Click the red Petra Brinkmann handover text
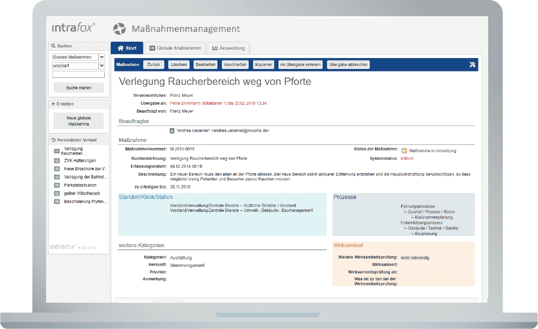538x329 pixels. pyautogui.click(x=218, y=103)
